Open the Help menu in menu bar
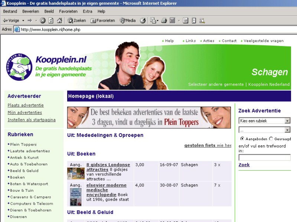 pyautogui.click(x=101, y=11)
